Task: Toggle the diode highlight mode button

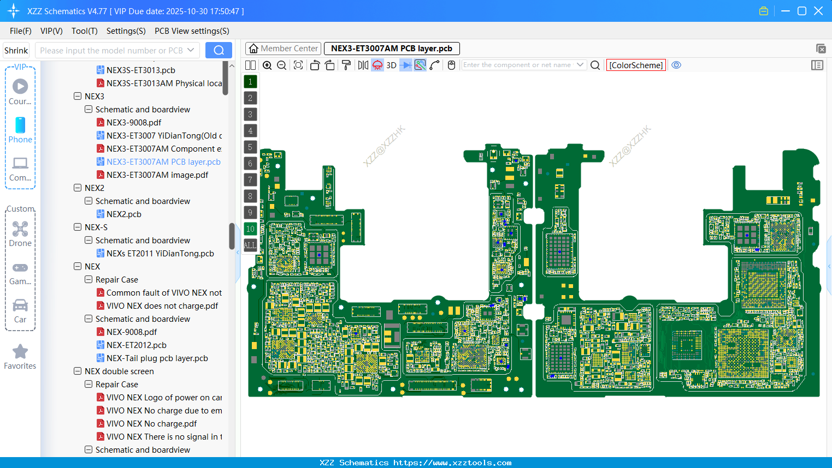Action: pos(405,65)
